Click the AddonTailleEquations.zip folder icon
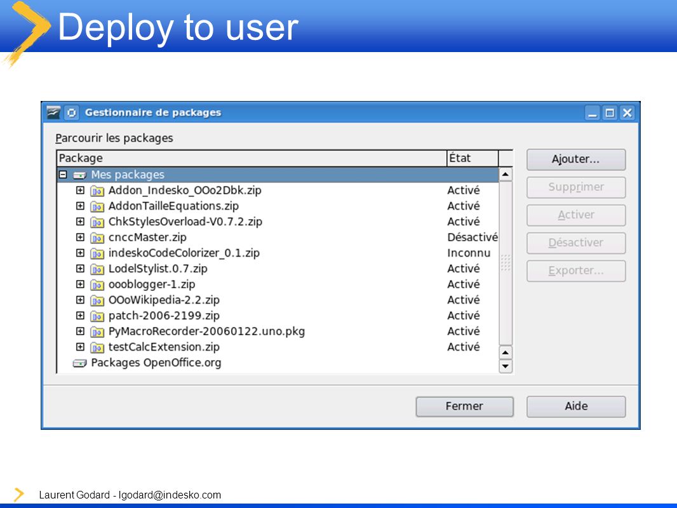The image size is (677, 508). point(97,206)
